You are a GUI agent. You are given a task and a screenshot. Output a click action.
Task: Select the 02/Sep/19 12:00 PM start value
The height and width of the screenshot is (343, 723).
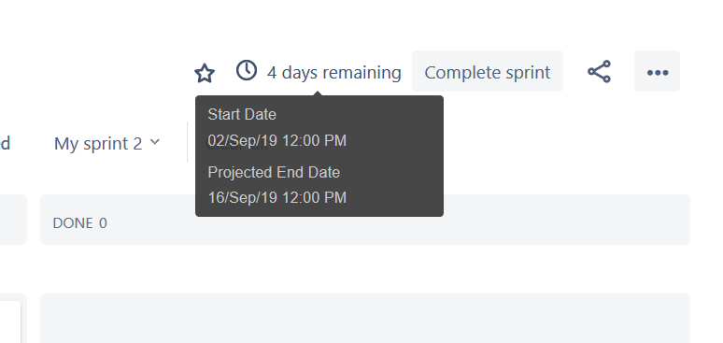(x=277, y=140)
